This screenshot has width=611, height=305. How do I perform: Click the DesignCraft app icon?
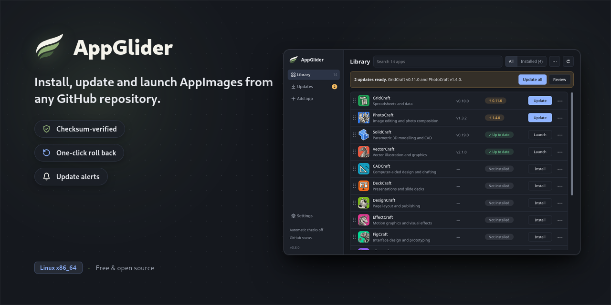click(364, 203)
